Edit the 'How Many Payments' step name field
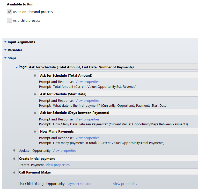The height and width of the screenshot is (194, 198). tap(118, 131)
